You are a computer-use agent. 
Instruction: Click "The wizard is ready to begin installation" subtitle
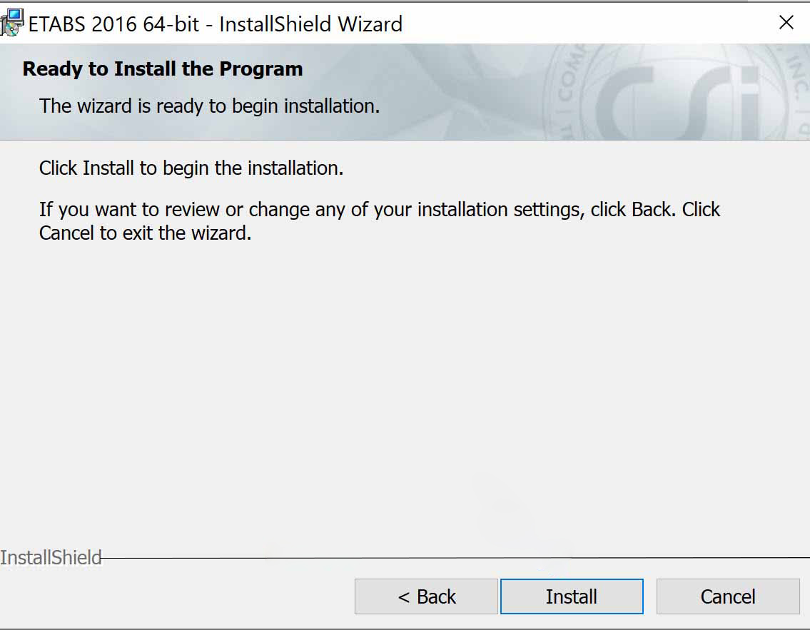click(x=209, y=106)
